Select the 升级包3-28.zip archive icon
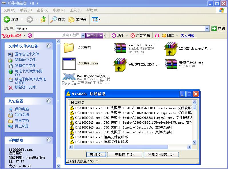228x169 pixels. pyautogui.click(x=171, y=64)
